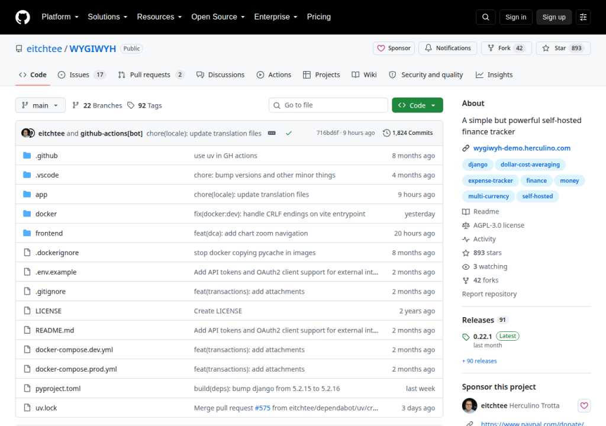
Task: Click the 716bd6f commit hash
Action: 327,133
